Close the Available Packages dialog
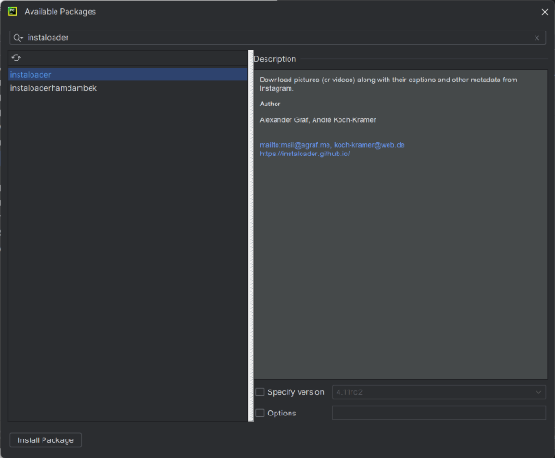 coord(545,12)
